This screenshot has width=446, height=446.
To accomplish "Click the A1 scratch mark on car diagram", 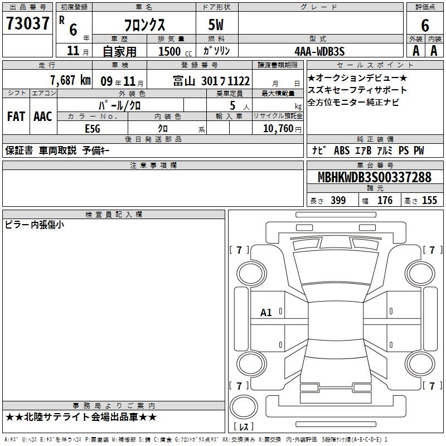I will coord(266,313).
